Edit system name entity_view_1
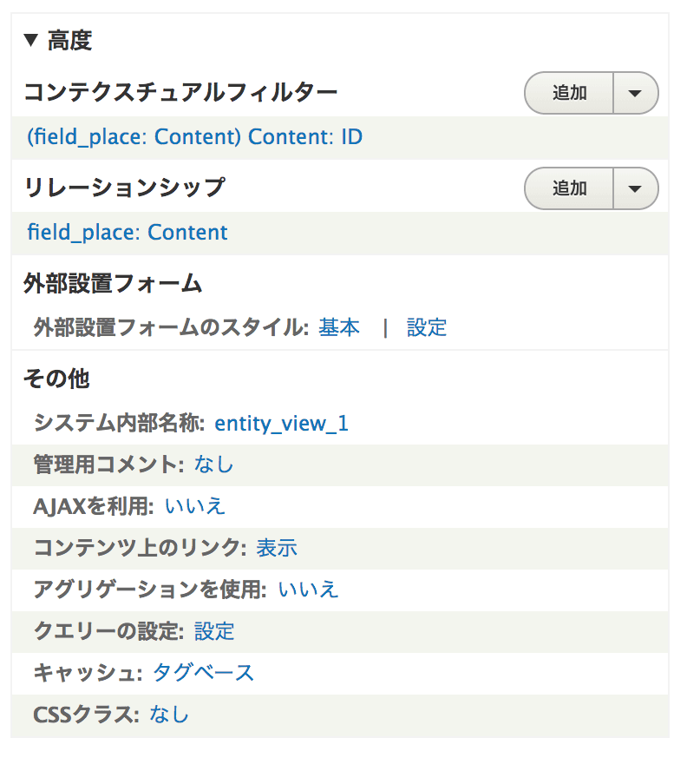This screenshot has width=687, height=771. [x=281, y=423]
